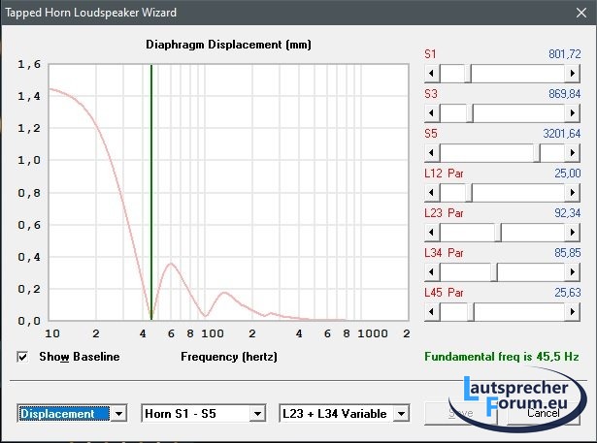Click the S3 slider thumb

pos(469,113)
